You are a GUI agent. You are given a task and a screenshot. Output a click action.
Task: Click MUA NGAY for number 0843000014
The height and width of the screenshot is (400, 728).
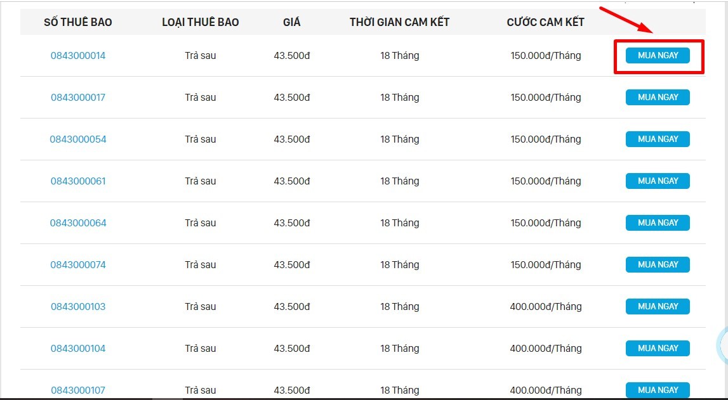[x=658, y=56]
